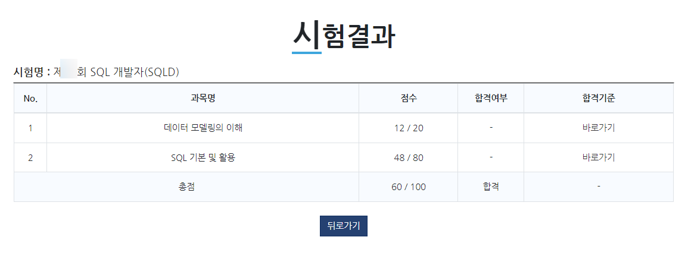Open 바로가기 link for SQL 기본 및 활용

[599, 157]
